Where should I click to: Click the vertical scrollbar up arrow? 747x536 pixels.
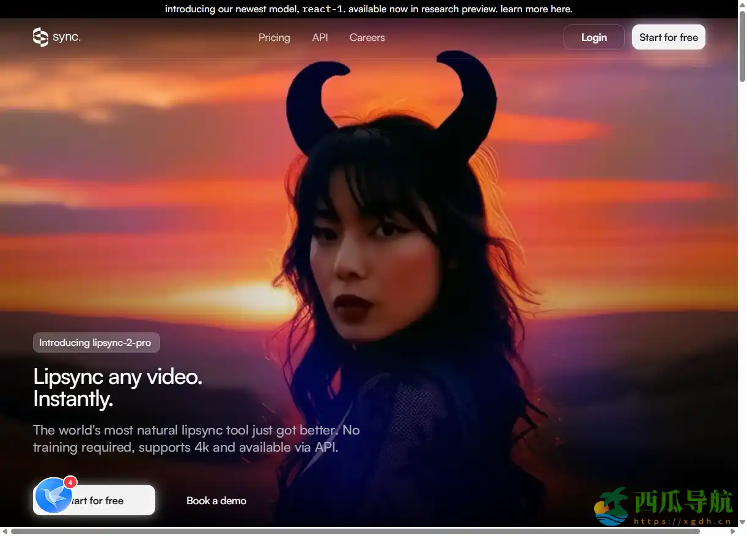pos(742,5)
